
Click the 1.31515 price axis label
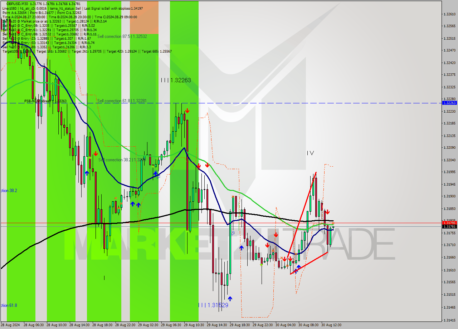coord(449,295)
